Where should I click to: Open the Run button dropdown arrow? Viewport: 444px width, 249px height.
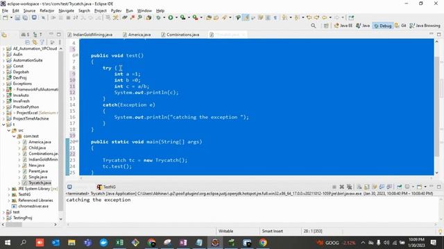coord(176,17)
